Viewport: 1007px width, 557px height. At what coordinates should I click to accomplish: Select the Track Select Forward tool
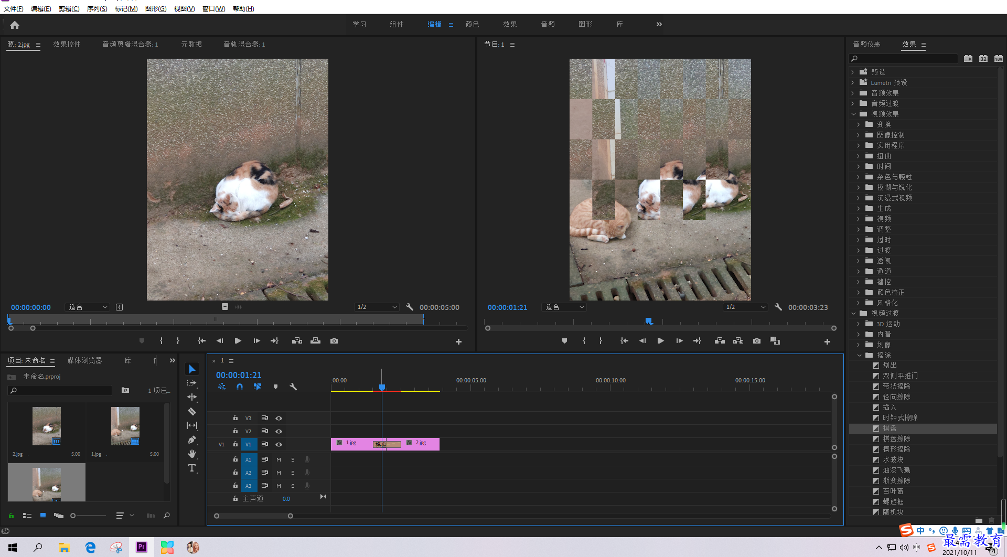point(192,383)
